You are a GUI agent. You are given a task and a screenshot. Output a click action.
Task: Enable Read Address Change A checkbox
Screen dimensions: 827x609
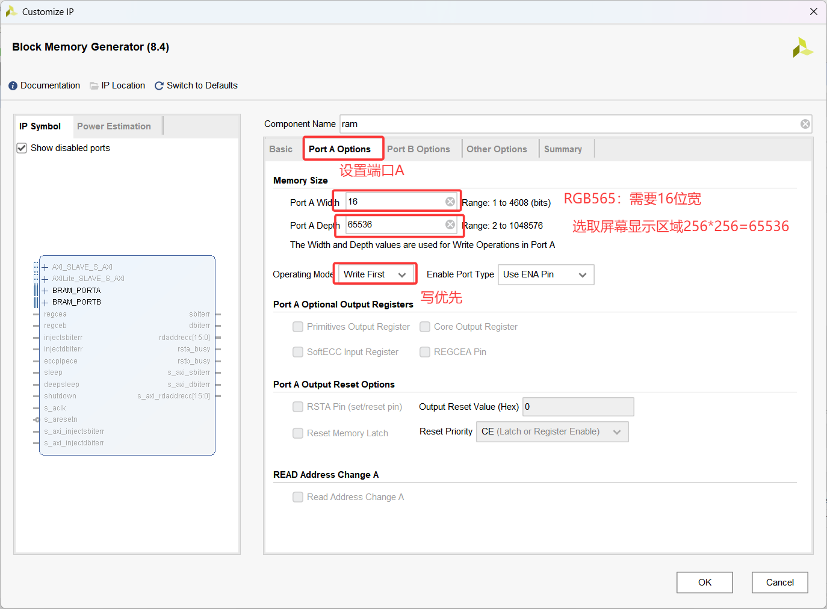point(298,497)
